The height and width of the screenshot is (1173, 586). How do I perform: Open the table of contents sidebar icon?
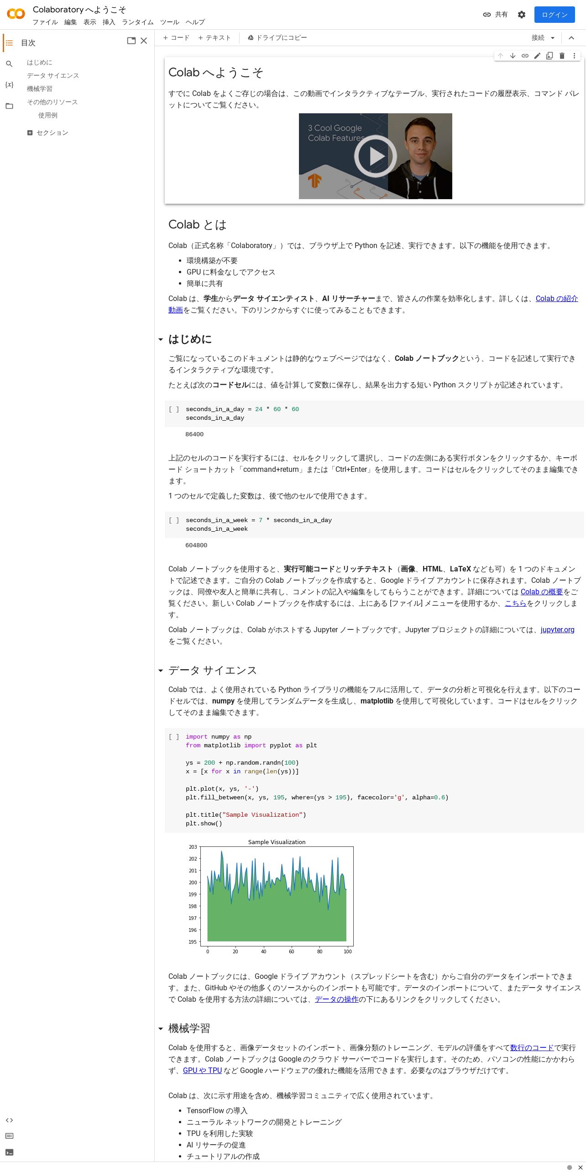click(9, 42)
